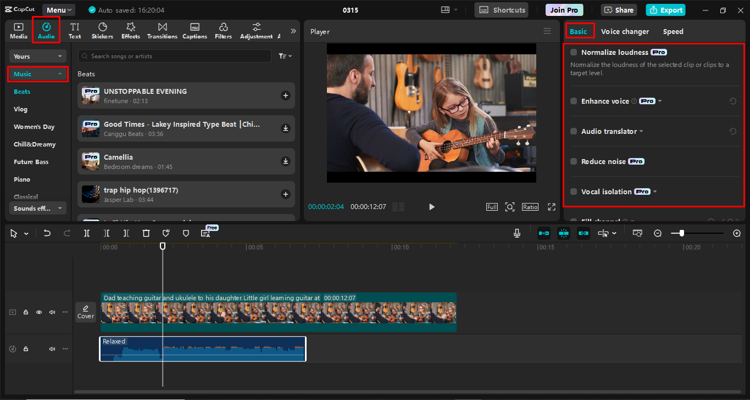Enable the Reduce noise option
Image resolution: width=750 pixels, height=400 pixels.
pyautogui.click(x=573, y=161)
